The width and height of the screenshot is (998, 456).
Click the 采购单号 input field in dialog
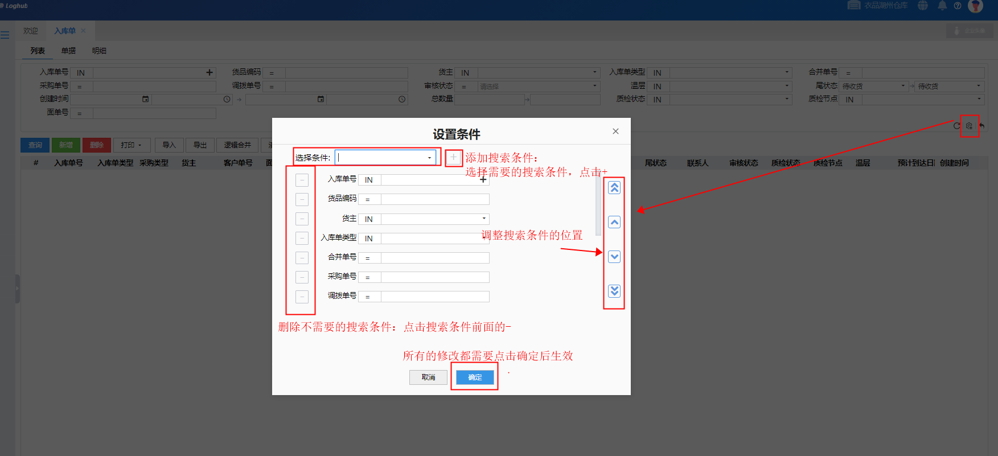(434, 277)
